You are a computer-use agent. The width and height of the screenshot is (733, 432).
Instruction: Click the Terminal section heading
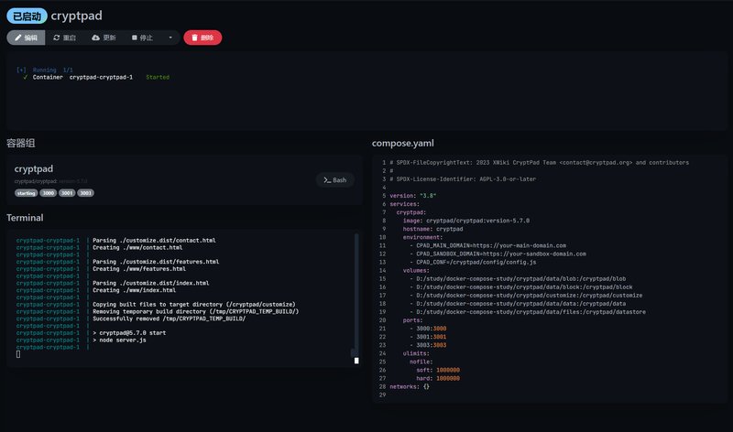coord(25,218)
